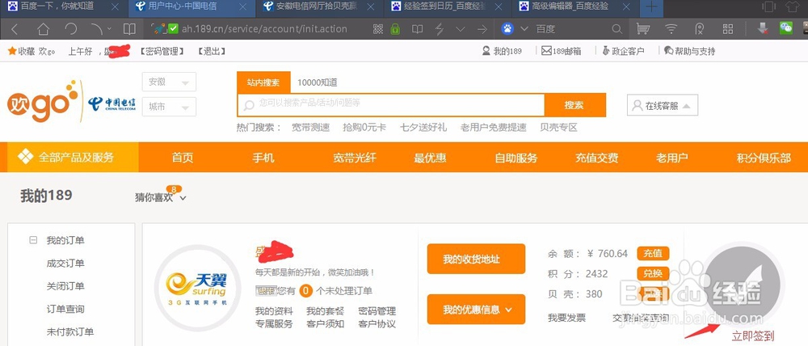808x346 pixels.
Task: Close the 百度一下 tab
Action: (x=115, y=6)
